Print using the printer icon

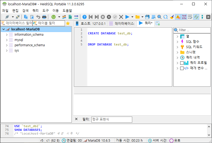point(44,17)
